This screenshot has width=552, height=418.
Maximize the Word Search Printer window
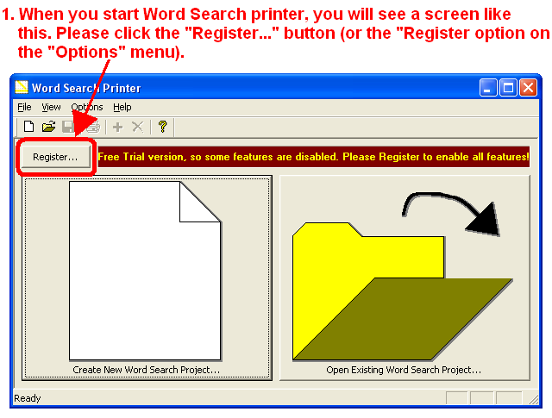click(x=508, y=88)
